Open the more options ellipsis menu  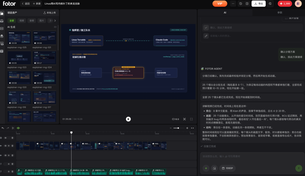pos(233,4)
